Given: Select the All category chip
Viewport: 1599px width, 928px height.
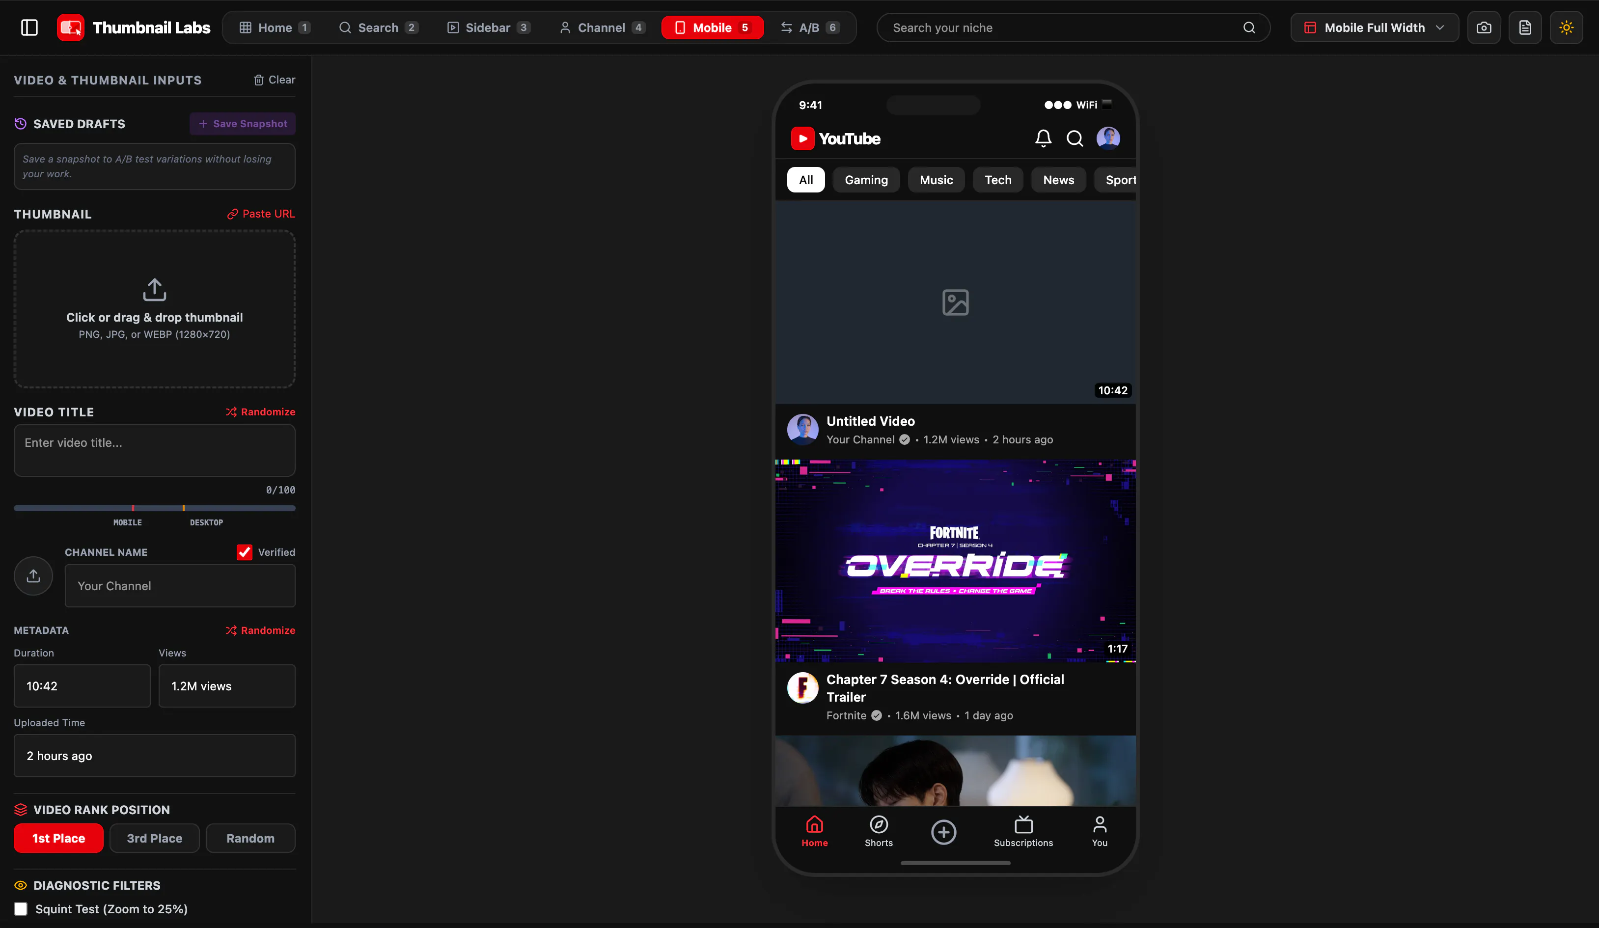Looking at the screenshot, I should [806, 180].
